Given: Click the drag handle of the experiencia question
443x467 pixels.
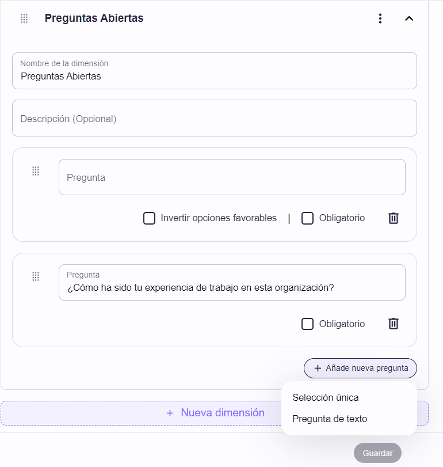Looking at the screenshot, I should [36, 276].
